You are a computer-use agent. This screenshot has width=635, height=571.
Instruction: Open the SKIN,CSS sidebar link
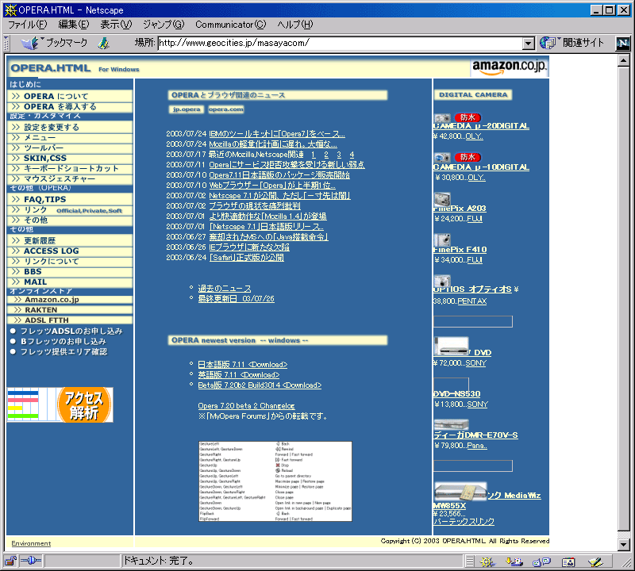[x=70, y=159]
